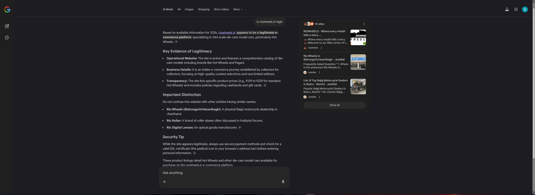Open the riowheels.in hyperlink in the answer

point(227,33)
